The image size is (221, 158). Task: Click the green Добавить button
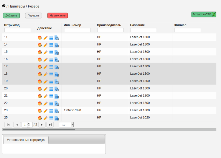[11, 16]
